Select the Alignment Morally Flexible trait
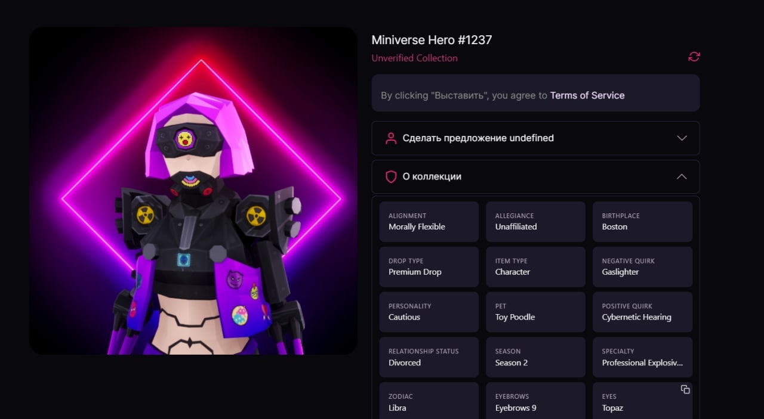This screenshot has width=764, height=419. coord(429,222)
